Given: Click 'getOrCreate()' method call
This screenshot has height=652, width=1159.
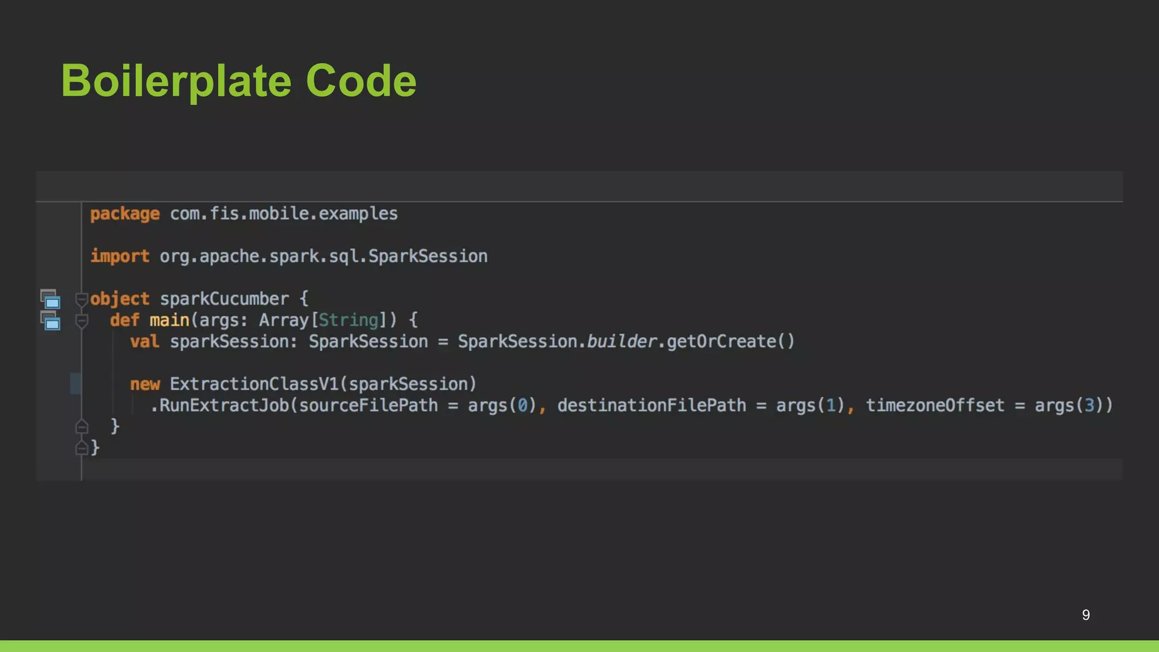Looking at the screenshot, I should [x=731, y=341].
